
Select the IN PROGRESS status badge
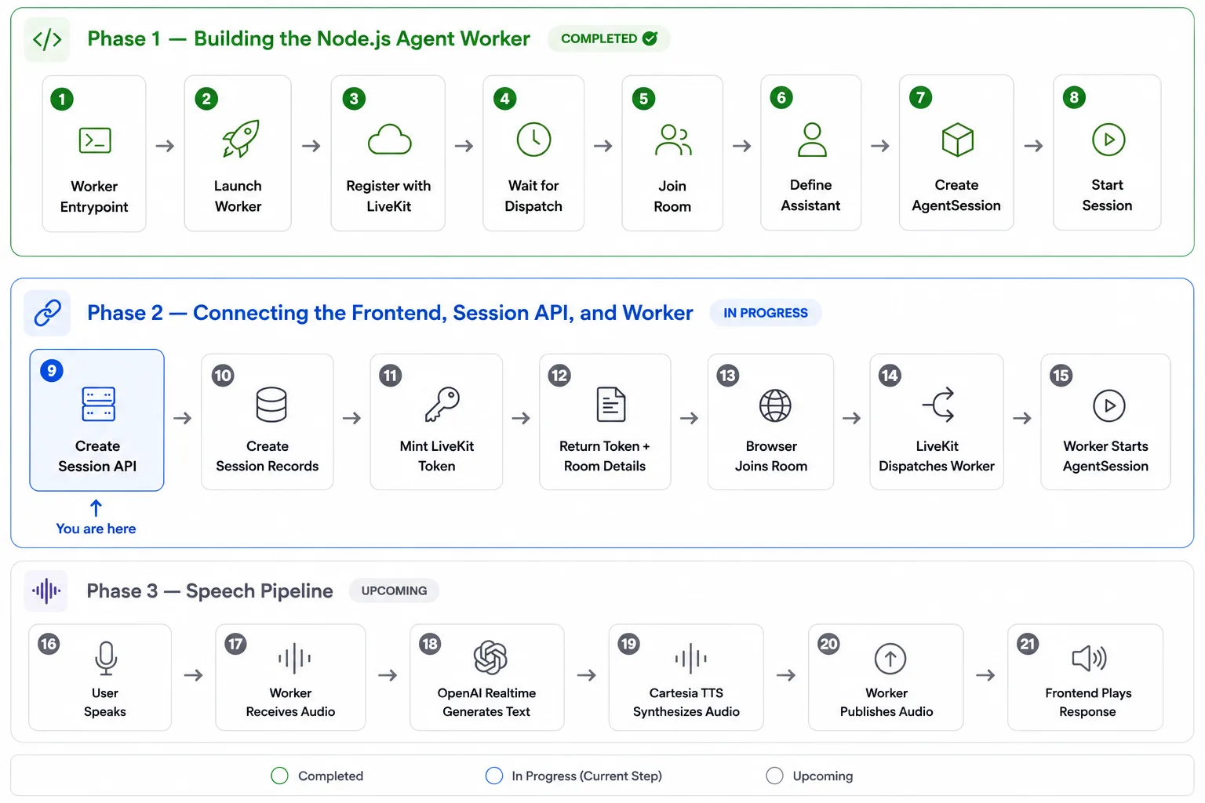766,313
